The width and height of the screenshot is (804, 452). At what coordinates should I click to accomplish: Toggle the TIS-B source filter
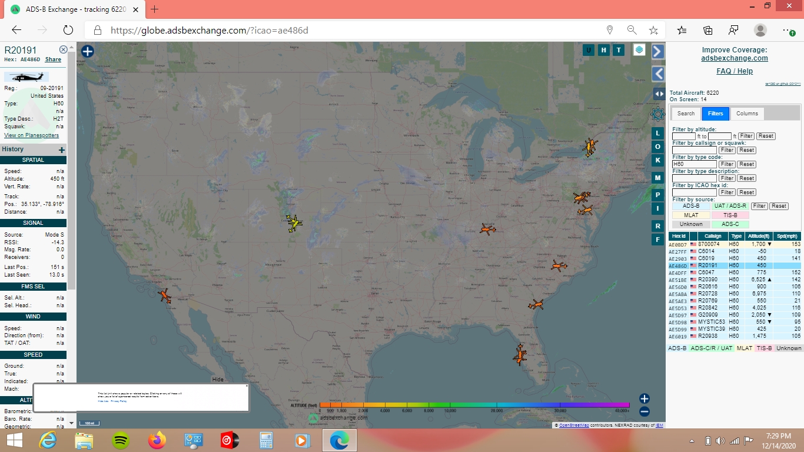pos(730,215)
